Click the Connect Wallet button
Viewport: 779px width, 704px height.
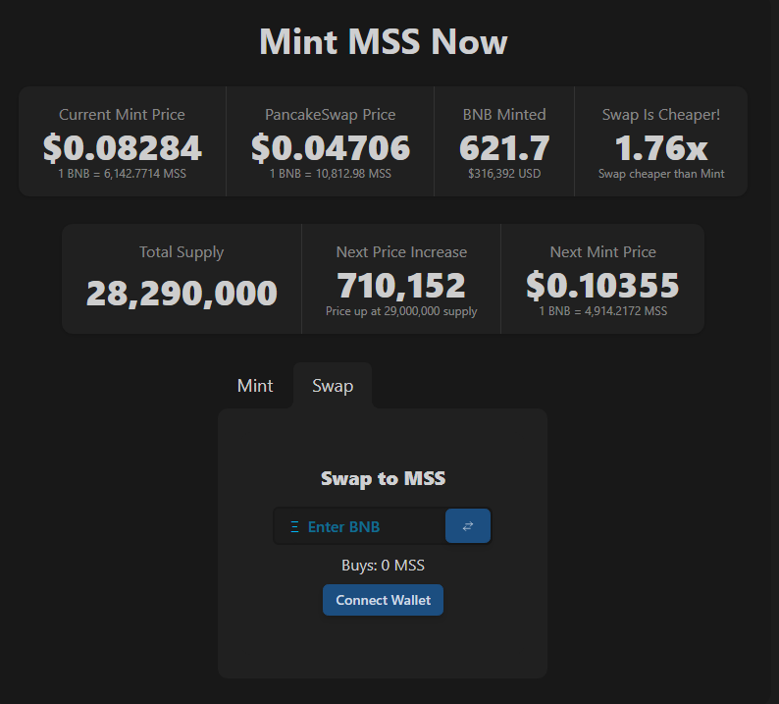383,600
